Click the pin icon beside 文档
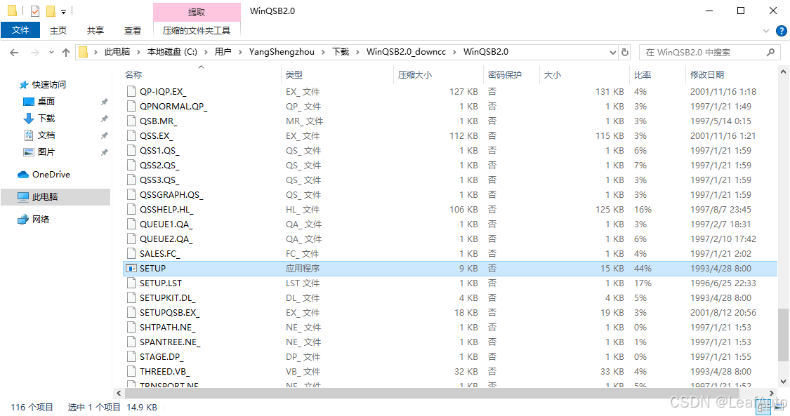 tap(105, 135)
